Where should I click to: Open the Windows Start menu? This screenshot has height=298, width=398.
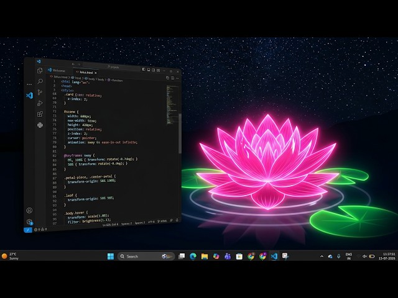[x=111, y=256]
